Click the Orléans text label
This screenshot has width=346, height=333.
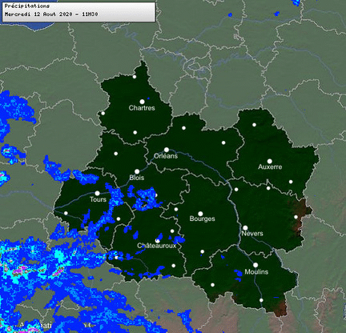coord(166,156)
